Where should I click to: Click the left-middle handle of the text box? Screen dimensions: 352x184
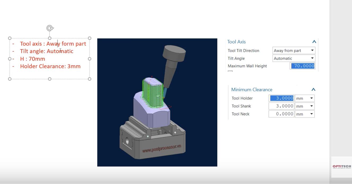pos(10,59)
